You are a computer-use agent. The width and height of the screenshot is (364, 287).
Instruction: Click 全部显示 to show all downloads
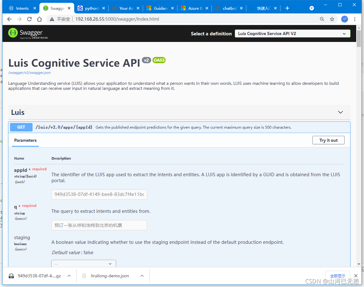coord(337,276)
